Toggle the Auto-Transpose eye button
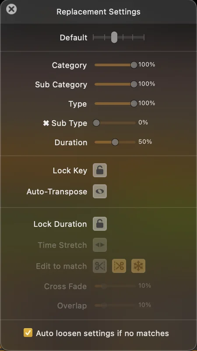The height and width of the screenshot is (351, 197). [100, 191]
